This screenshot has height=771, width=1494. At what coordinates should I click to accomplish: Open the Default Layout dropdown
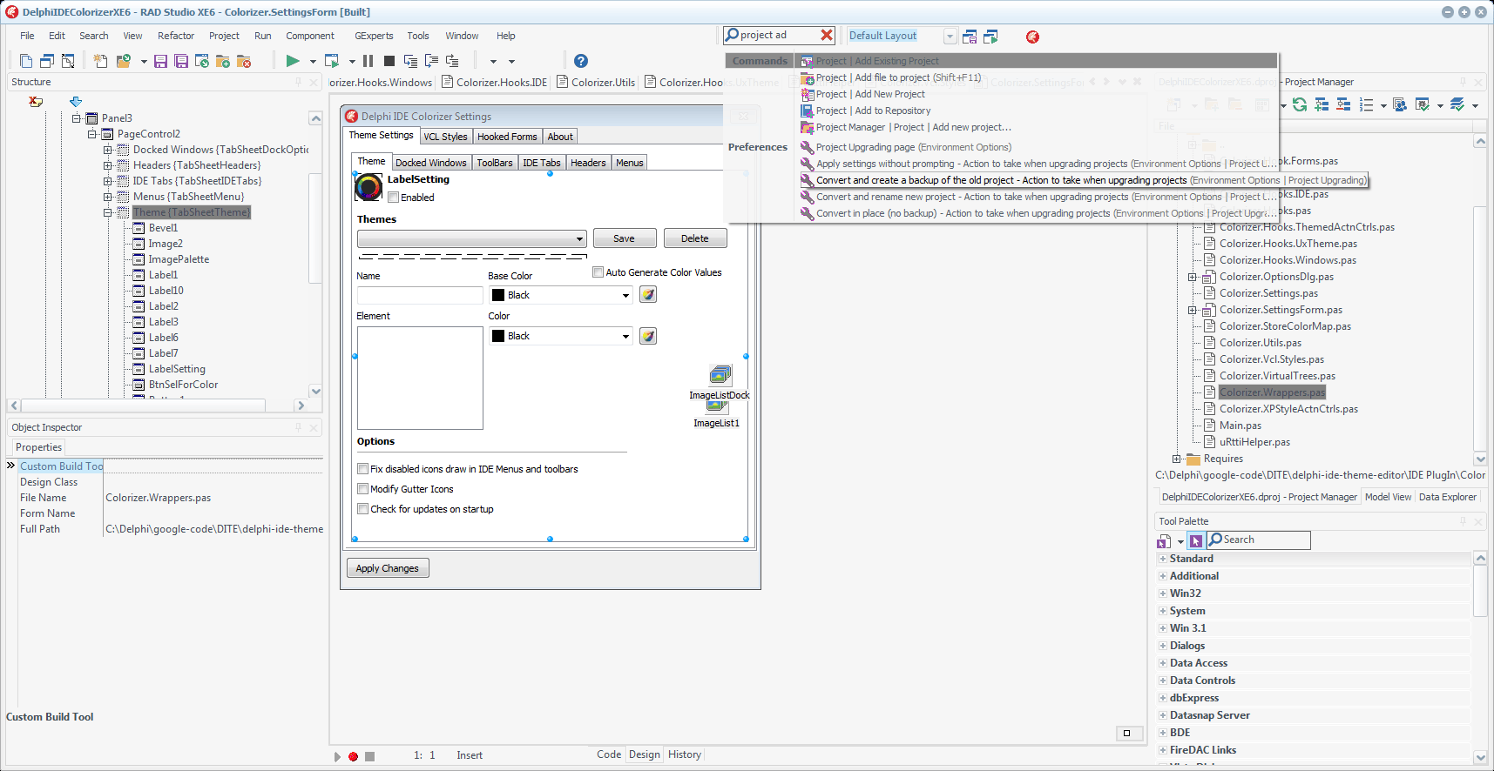pyautogui.click(x=950, y=37)
